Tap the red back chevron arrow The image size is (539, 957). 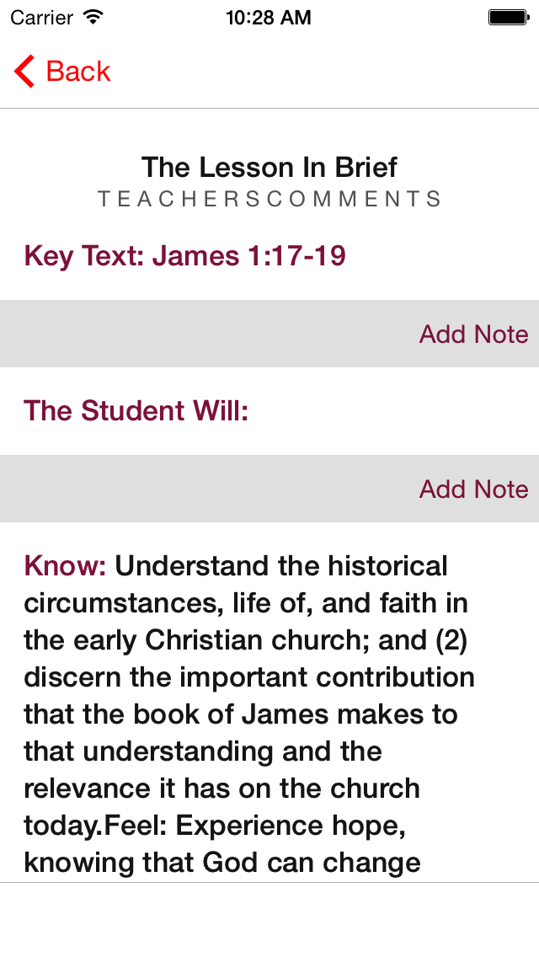click(x=24, y=72)
